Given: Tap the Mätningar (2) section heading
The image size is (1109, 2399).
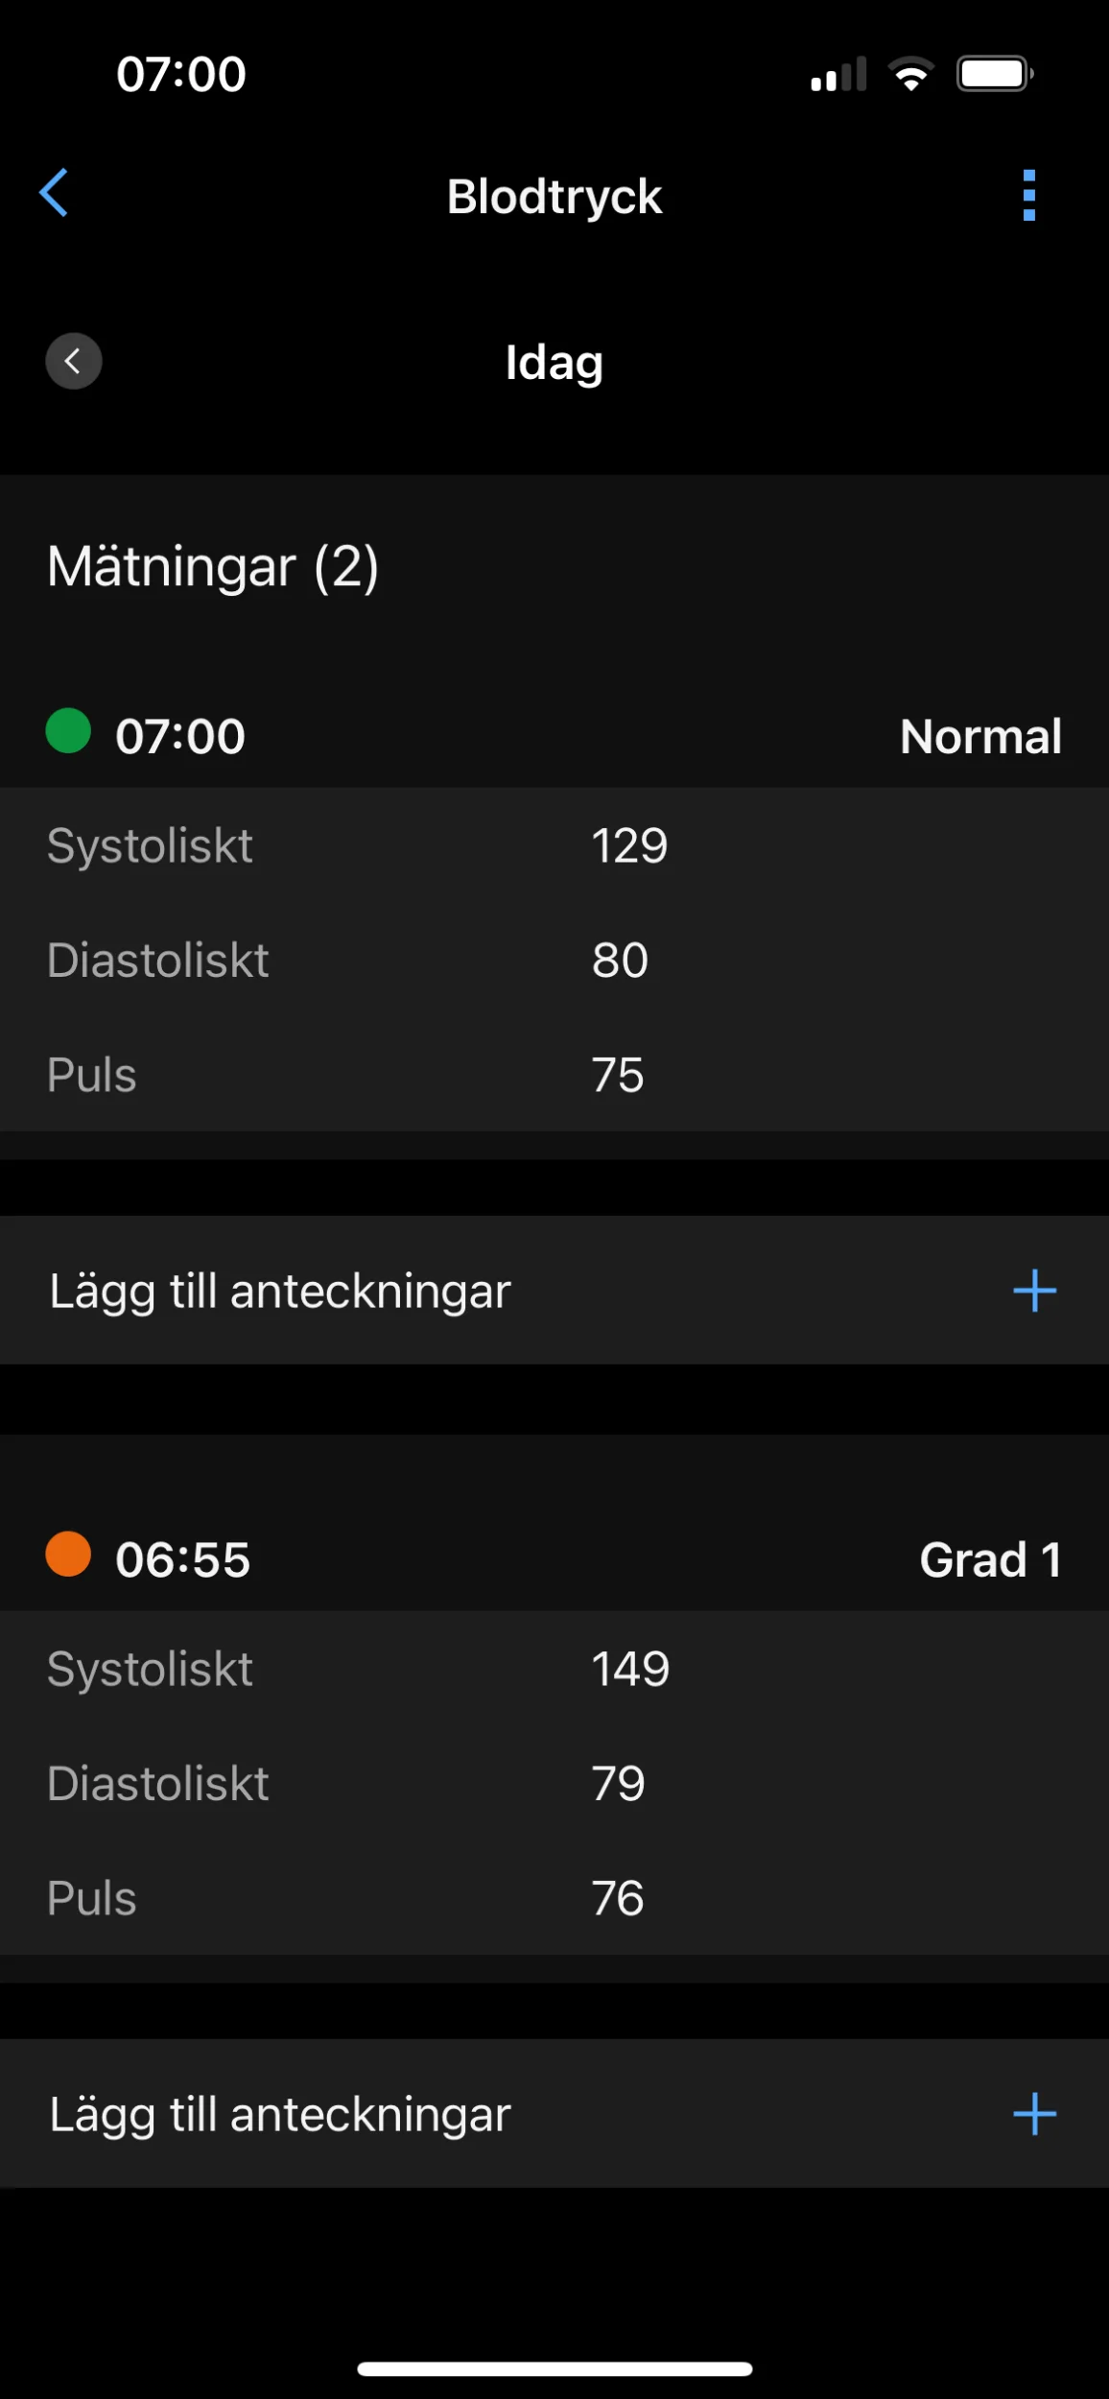Looking at the screenshot, I should coord(213,567).
